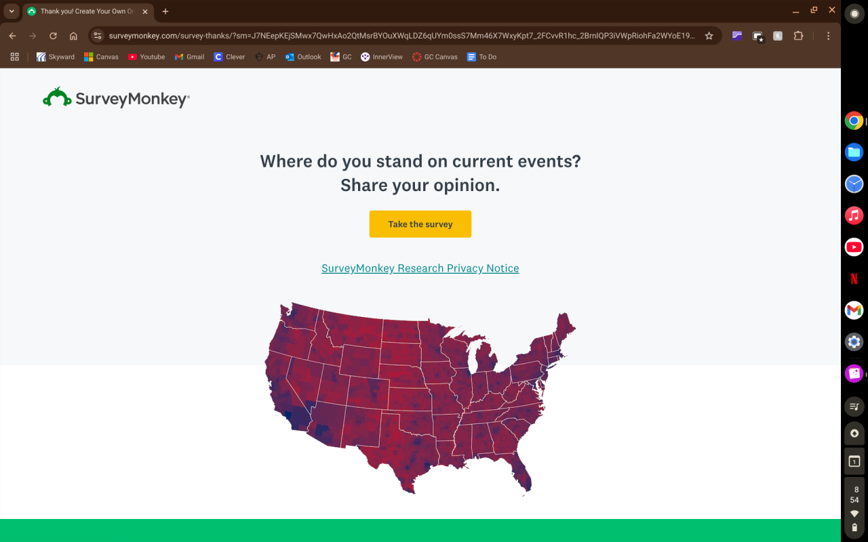Click the address bar URL field
The width and height of the screenshot is (868, 542).
click(401, 36)
